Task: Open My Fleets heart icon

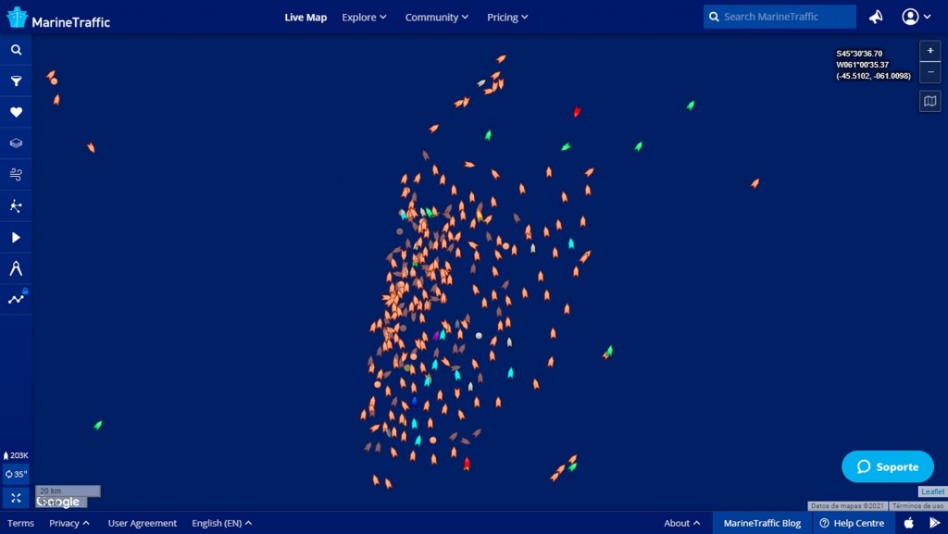Action: point(16,112)
